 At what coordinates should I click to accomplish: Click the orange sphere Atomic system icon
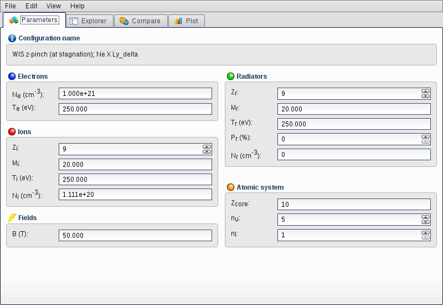(x=230, y=187)
